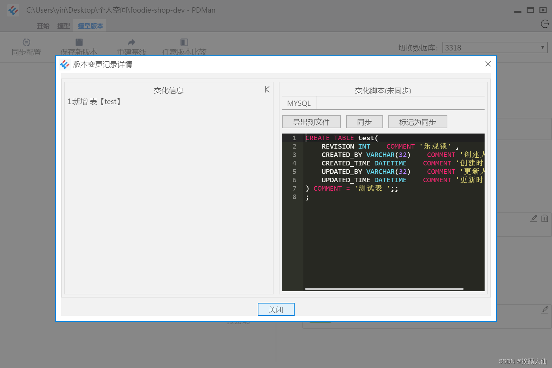Click the PDMan app logo in title bar
Viewport: 552px width, 368px height.
coord(13,10)
